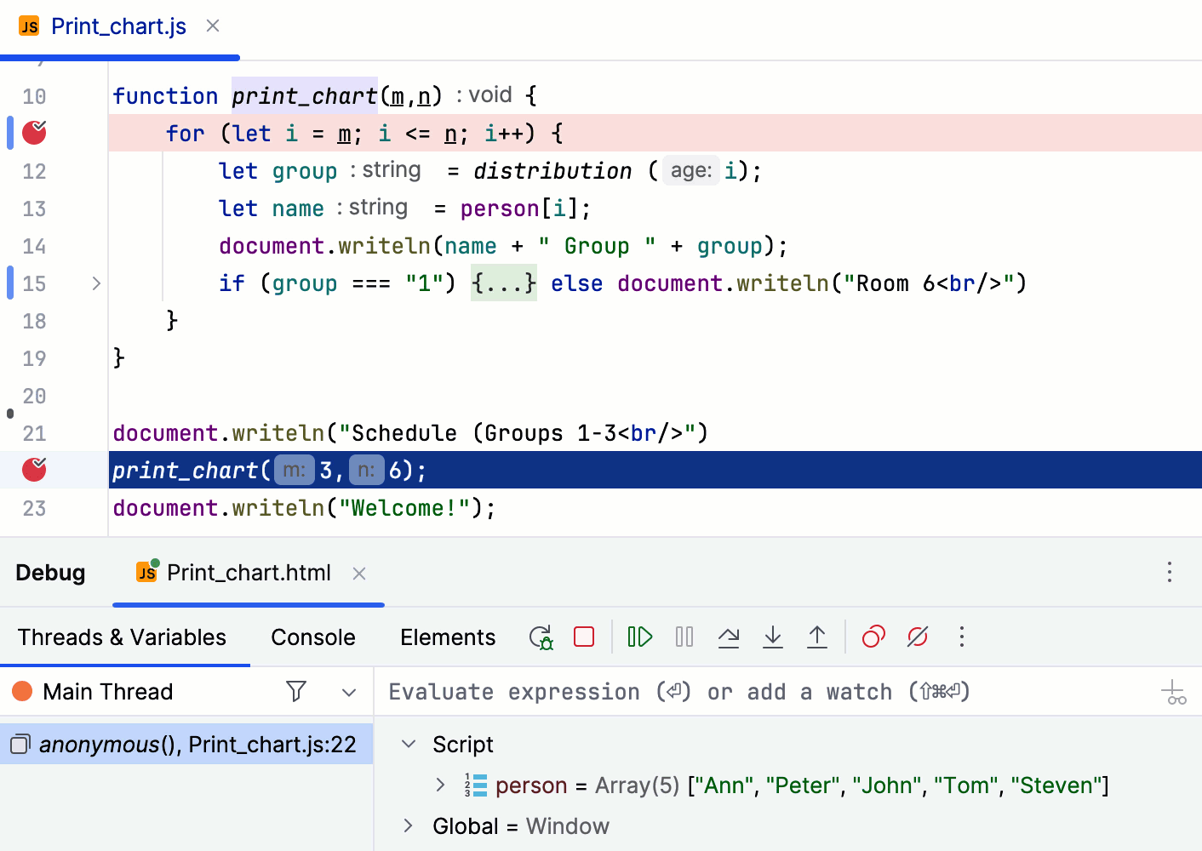Step out of the current function
Screen dimensions: 1202x851
pyautogui.click(x=817, y=637)
